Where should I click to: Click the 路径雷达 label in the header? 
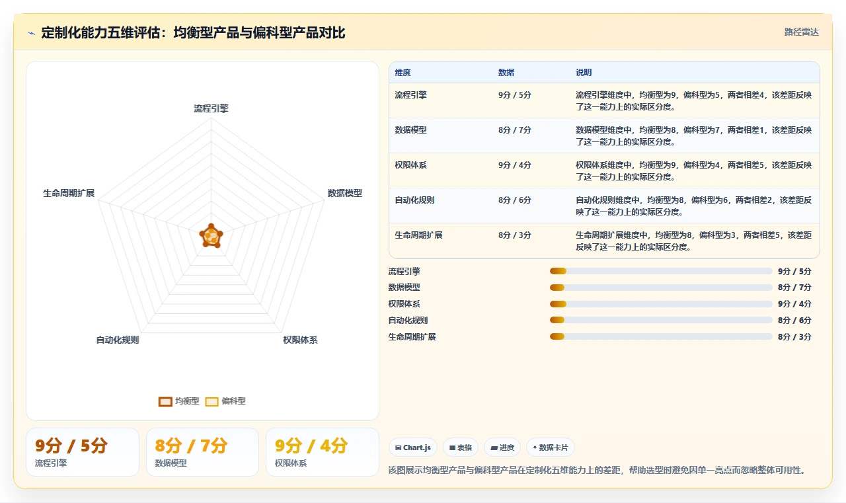coord(802,32)
